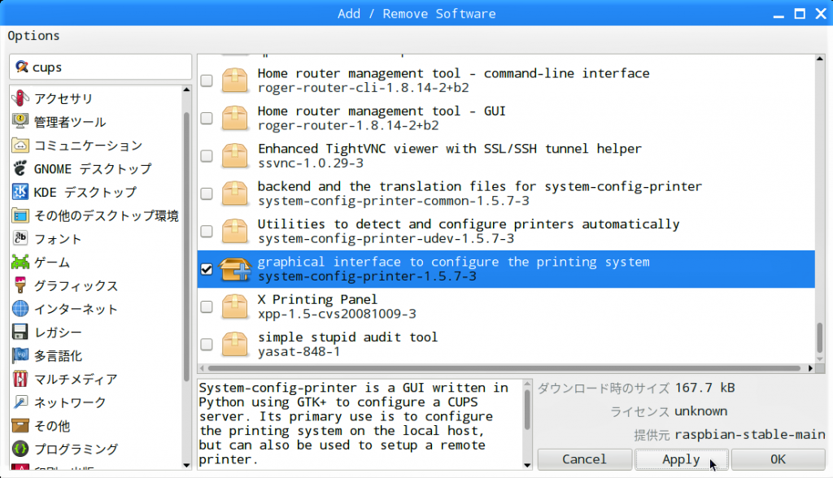Click the package list vertical scrollbar thumb
833x478 pixels.
820,337
